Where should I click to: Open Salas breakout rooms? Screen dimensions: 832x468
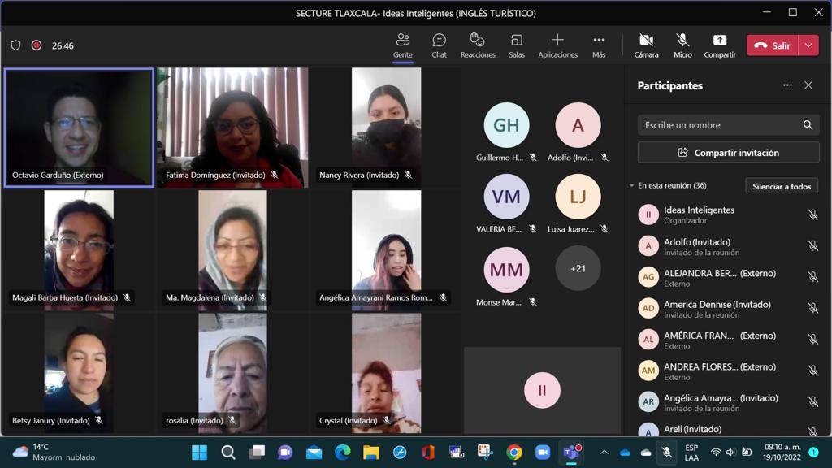coord(517,45)
